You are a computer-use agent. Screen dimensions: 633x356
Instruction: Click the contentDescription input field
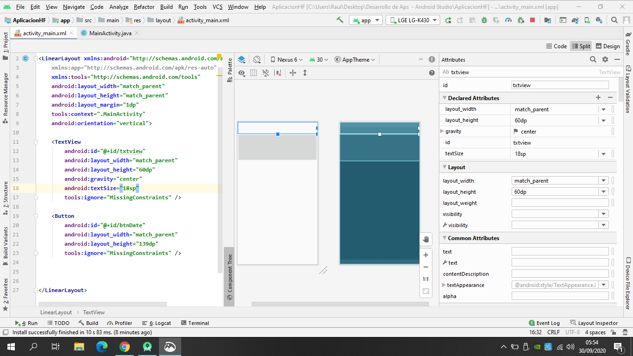560,274
